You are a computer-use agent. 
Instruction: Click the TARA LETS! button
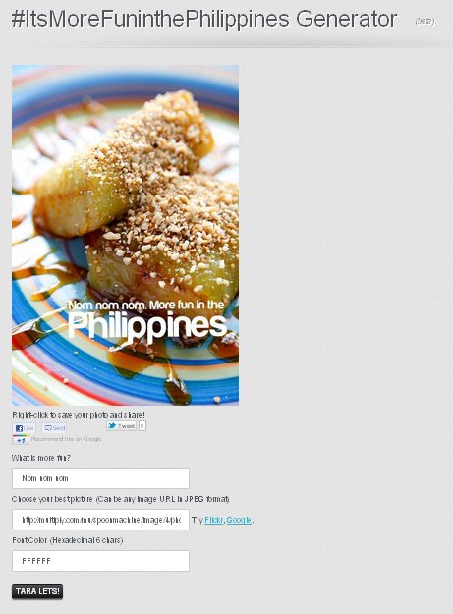37,591
